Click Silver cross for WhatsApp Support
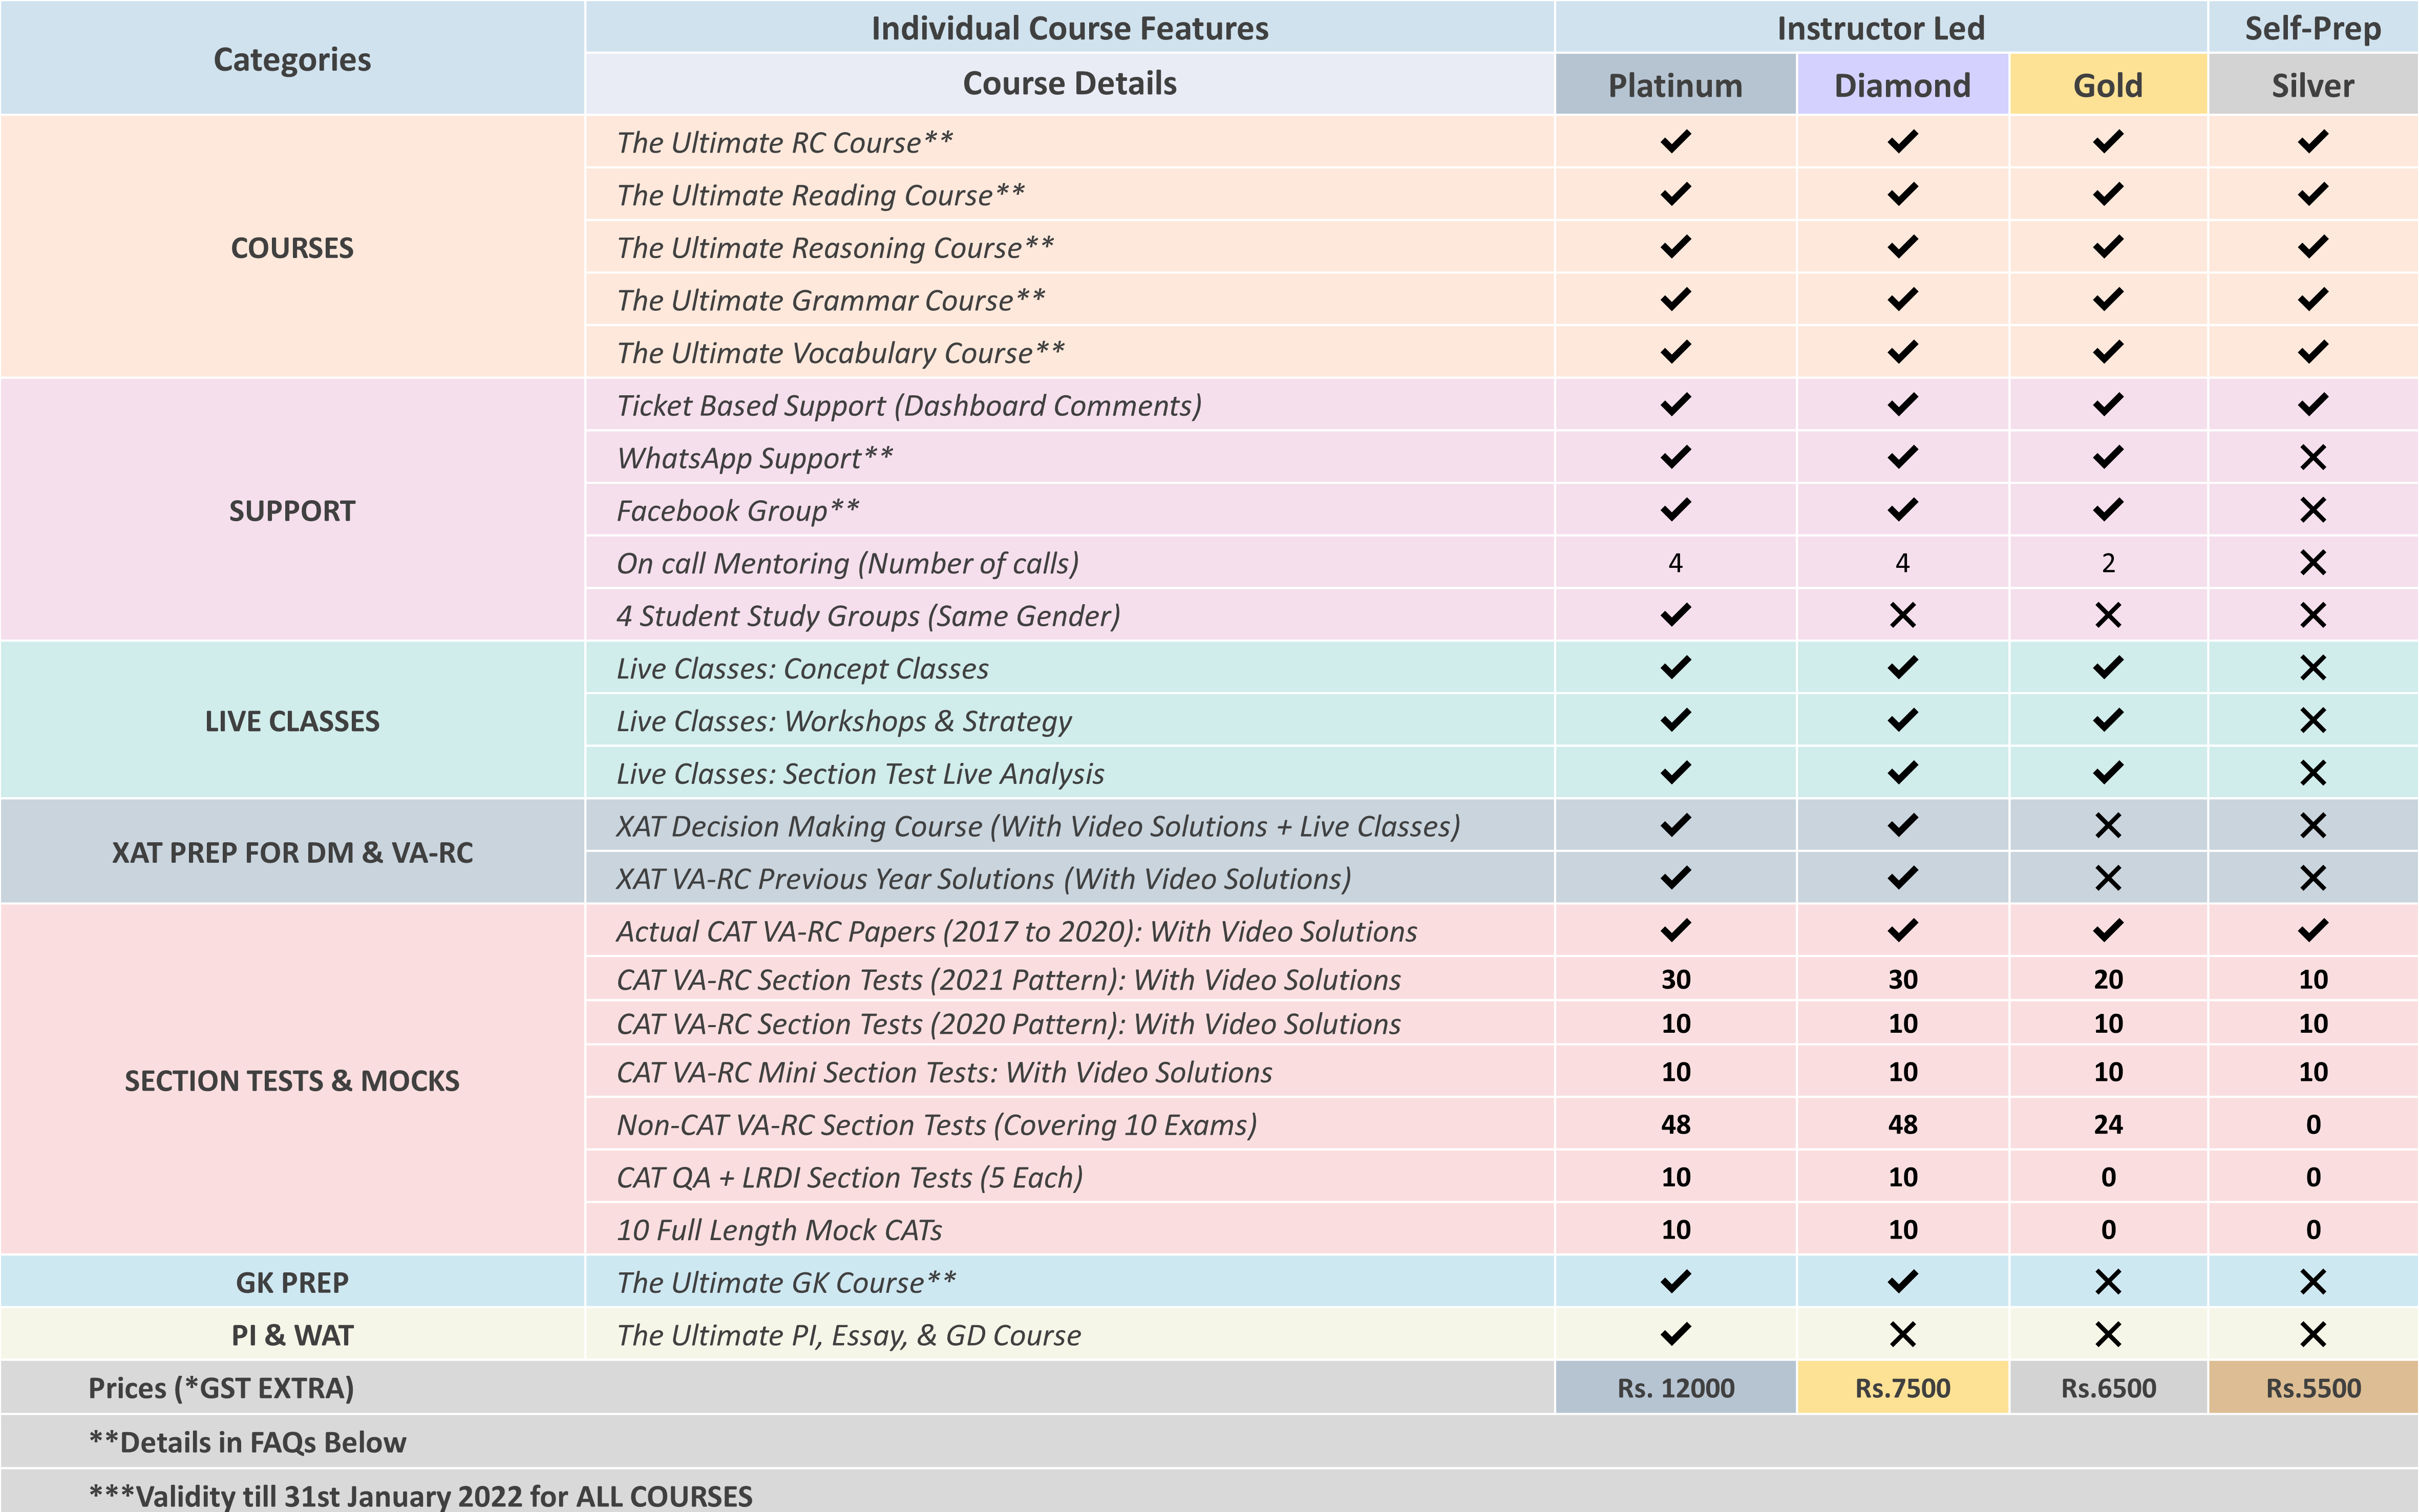Viewport: 2419px width, 1512px height. click(2312, 458)
